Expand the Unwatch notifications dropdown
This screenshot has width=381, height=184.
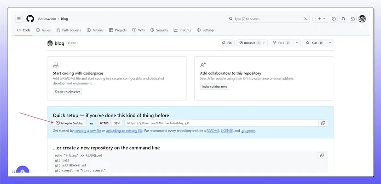tap(264, 43)
